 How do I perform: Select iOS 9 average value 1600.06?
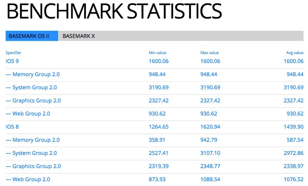click(x=294, y=61)
